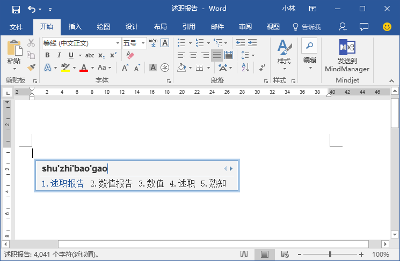Select the Format Painter brush icon
Screen dimensions: 400x261
31,67
